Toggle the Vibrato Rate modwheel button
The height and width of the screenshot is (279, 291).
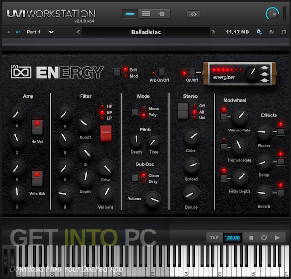click(x=224, y=117)
